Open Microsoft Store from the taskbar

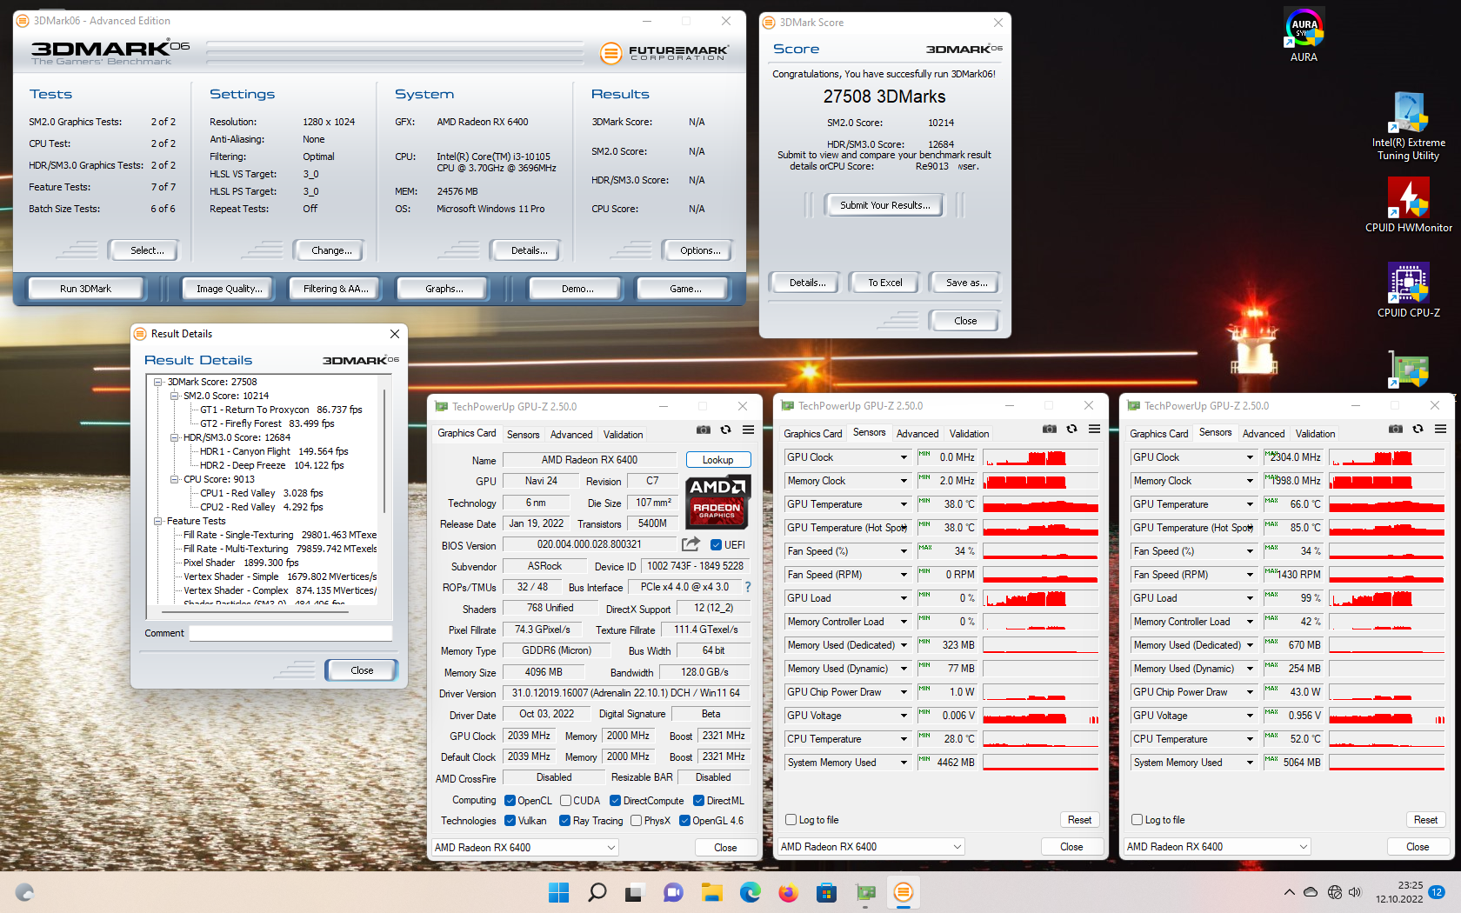click(827, 892)
